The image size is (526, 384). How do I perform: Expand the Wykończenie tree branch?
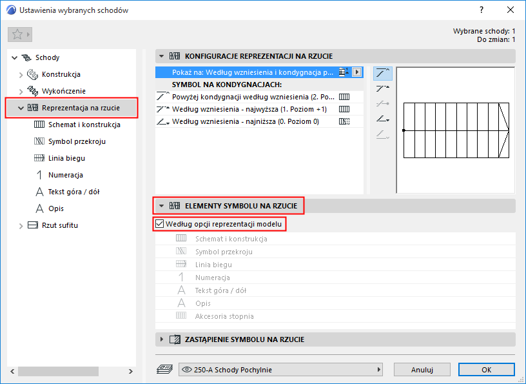pos(21,92)
